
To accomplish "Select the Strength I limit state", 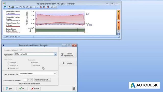I will pyautogui.click(x=8, y=63).
